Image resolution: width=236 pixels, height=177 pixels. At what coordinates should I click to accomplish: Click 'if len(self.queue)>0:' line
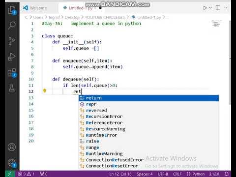90,86
